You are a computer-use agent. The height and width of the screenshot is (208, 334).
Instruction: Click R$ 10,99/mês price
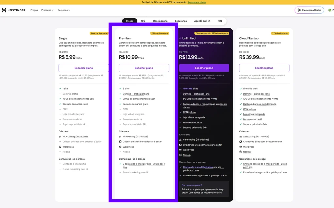click(131, 57)
